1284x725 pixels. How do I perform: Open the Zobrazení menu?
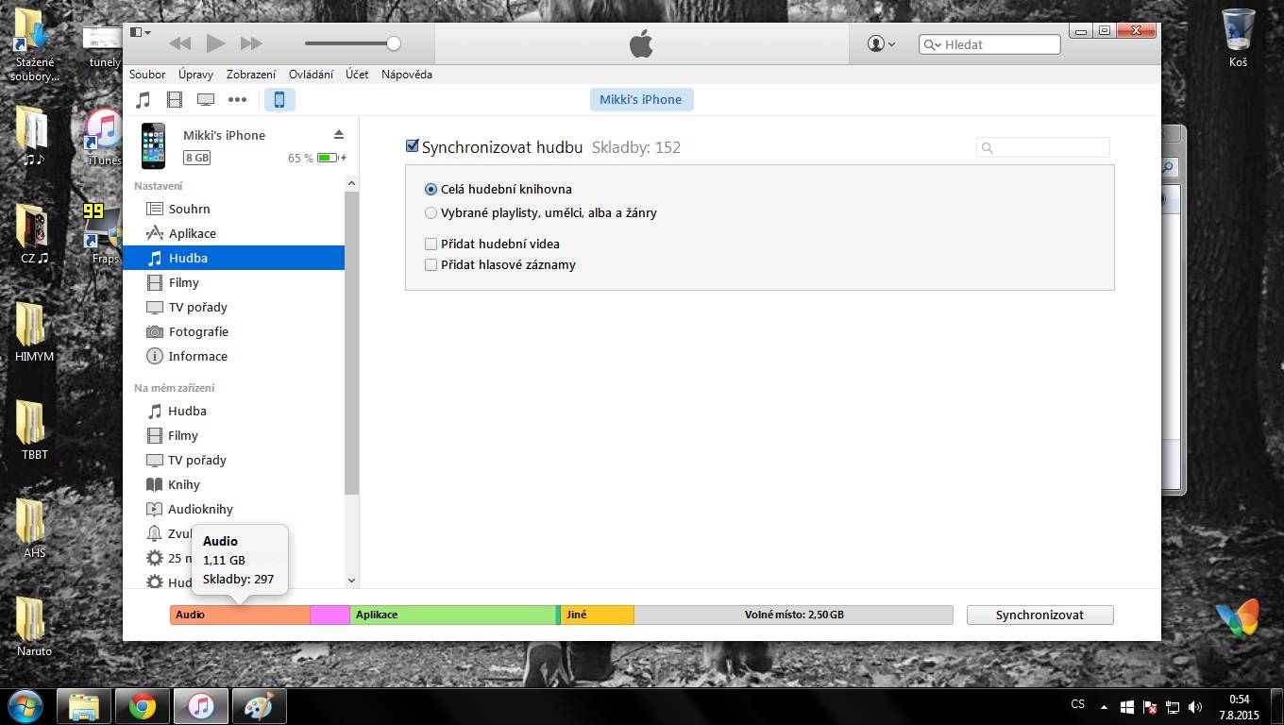click(x=251, y=75)
